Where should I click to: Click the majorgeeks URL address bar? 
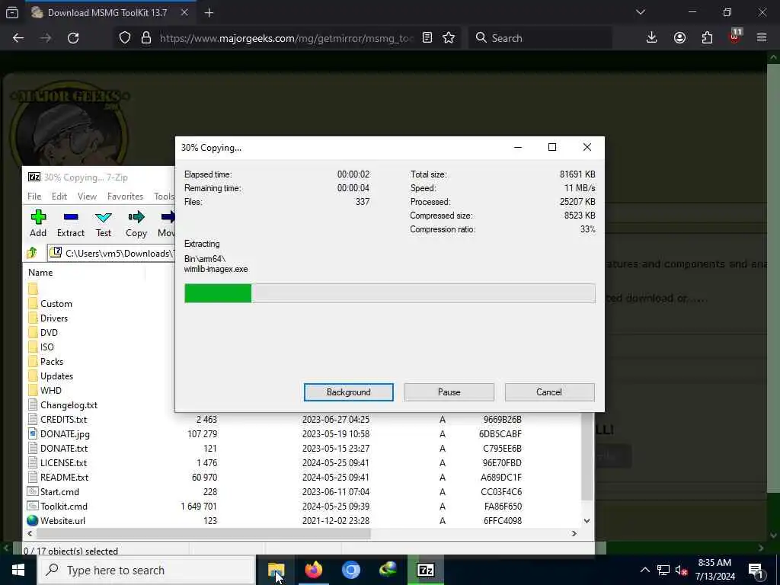point(286,38)
